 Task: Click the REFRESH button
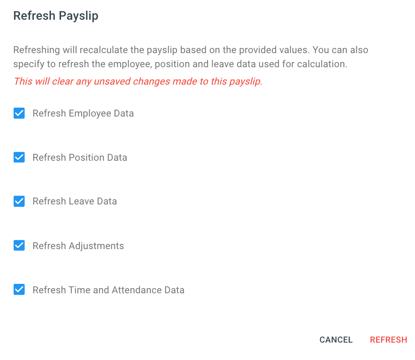[388, 340]
